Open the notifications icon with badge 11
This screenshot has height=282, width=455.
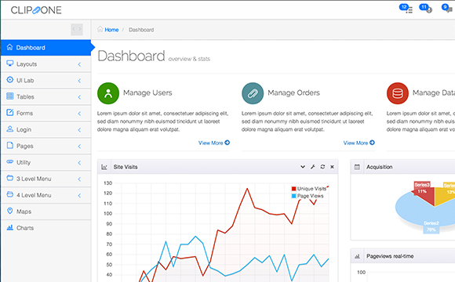pyautogui.click(x=426, y=9)
